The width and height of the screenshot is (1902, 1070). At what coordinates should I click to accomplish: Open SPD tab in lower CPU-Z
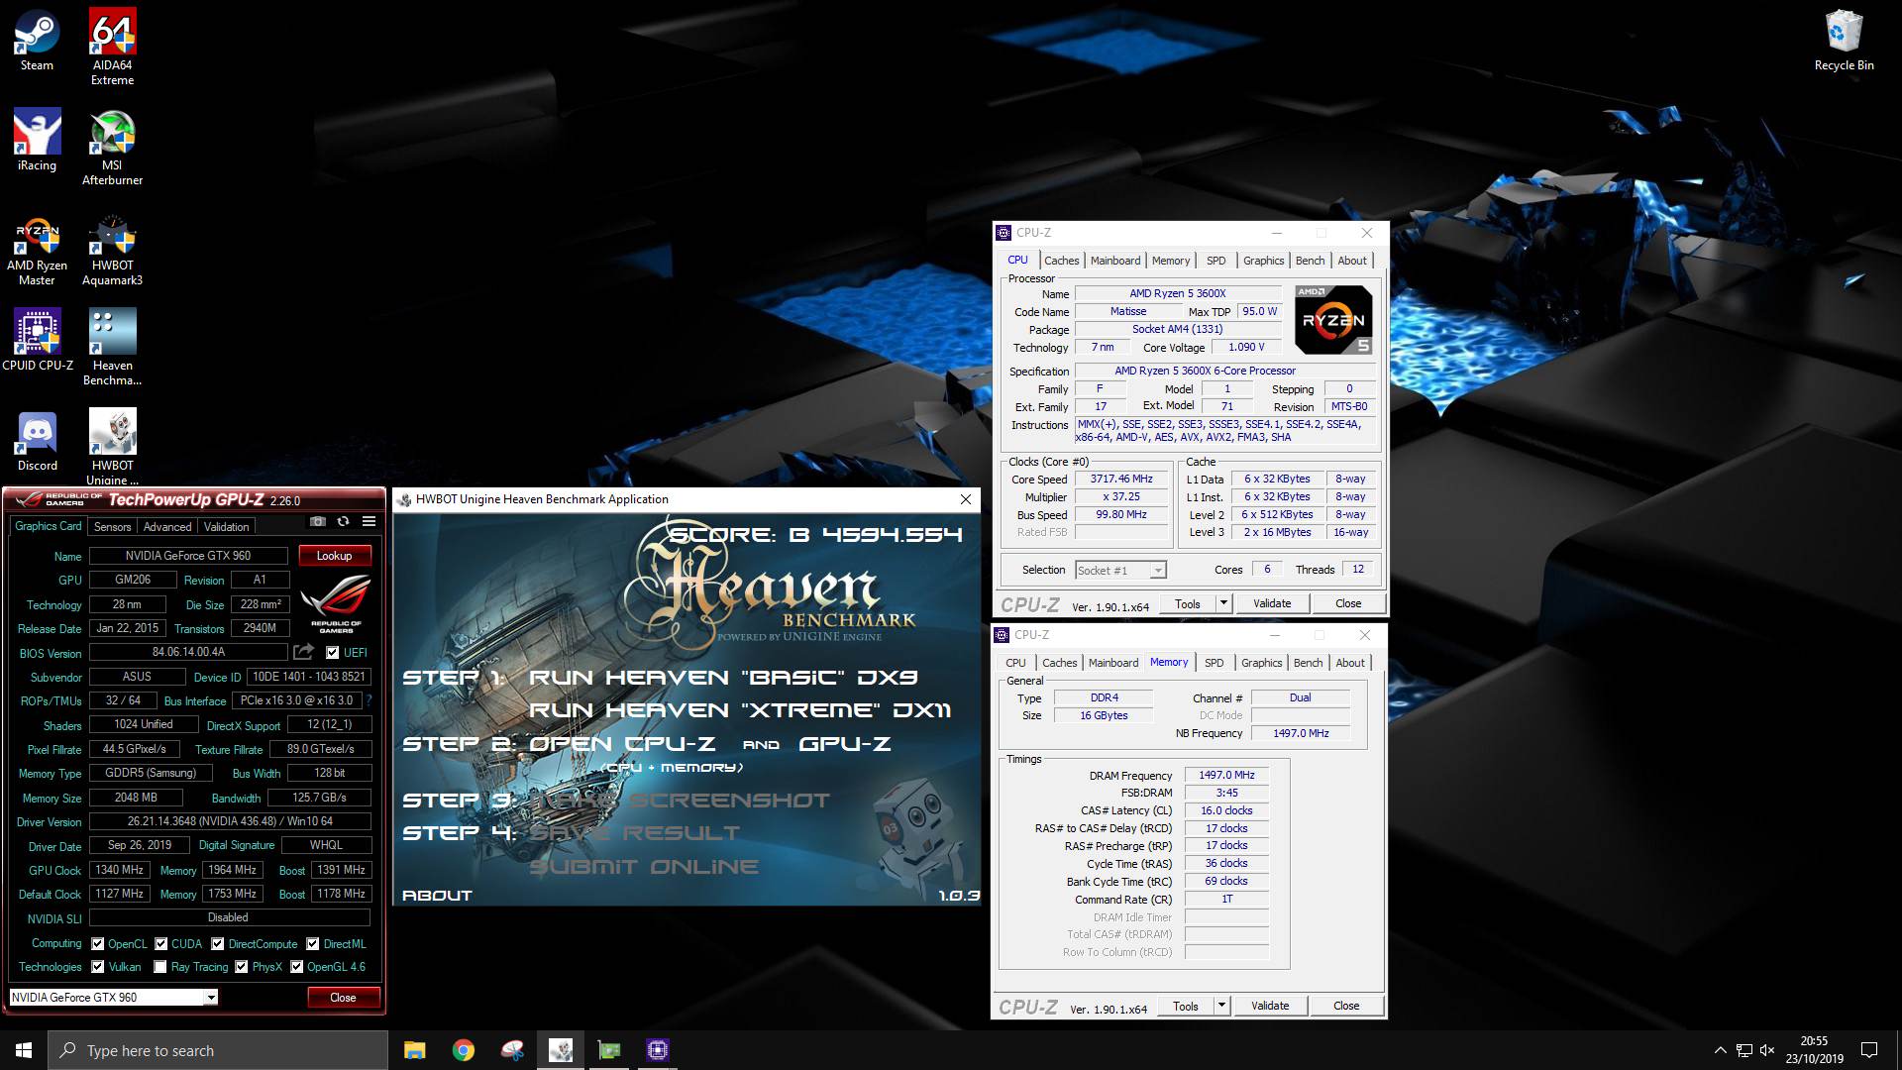point(1214,663)
